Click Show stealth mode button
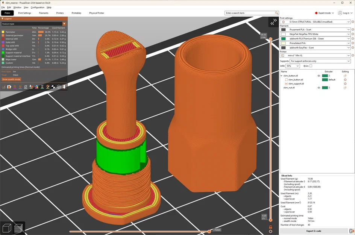The width and height of the screenshot is (355, 235). 11,79
